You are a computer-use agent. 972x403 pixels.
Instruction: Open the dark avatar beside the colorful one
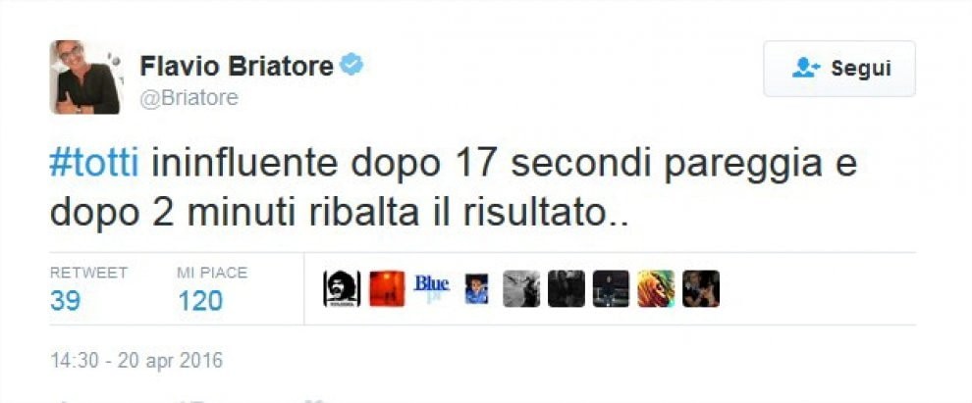coord(611,289)
